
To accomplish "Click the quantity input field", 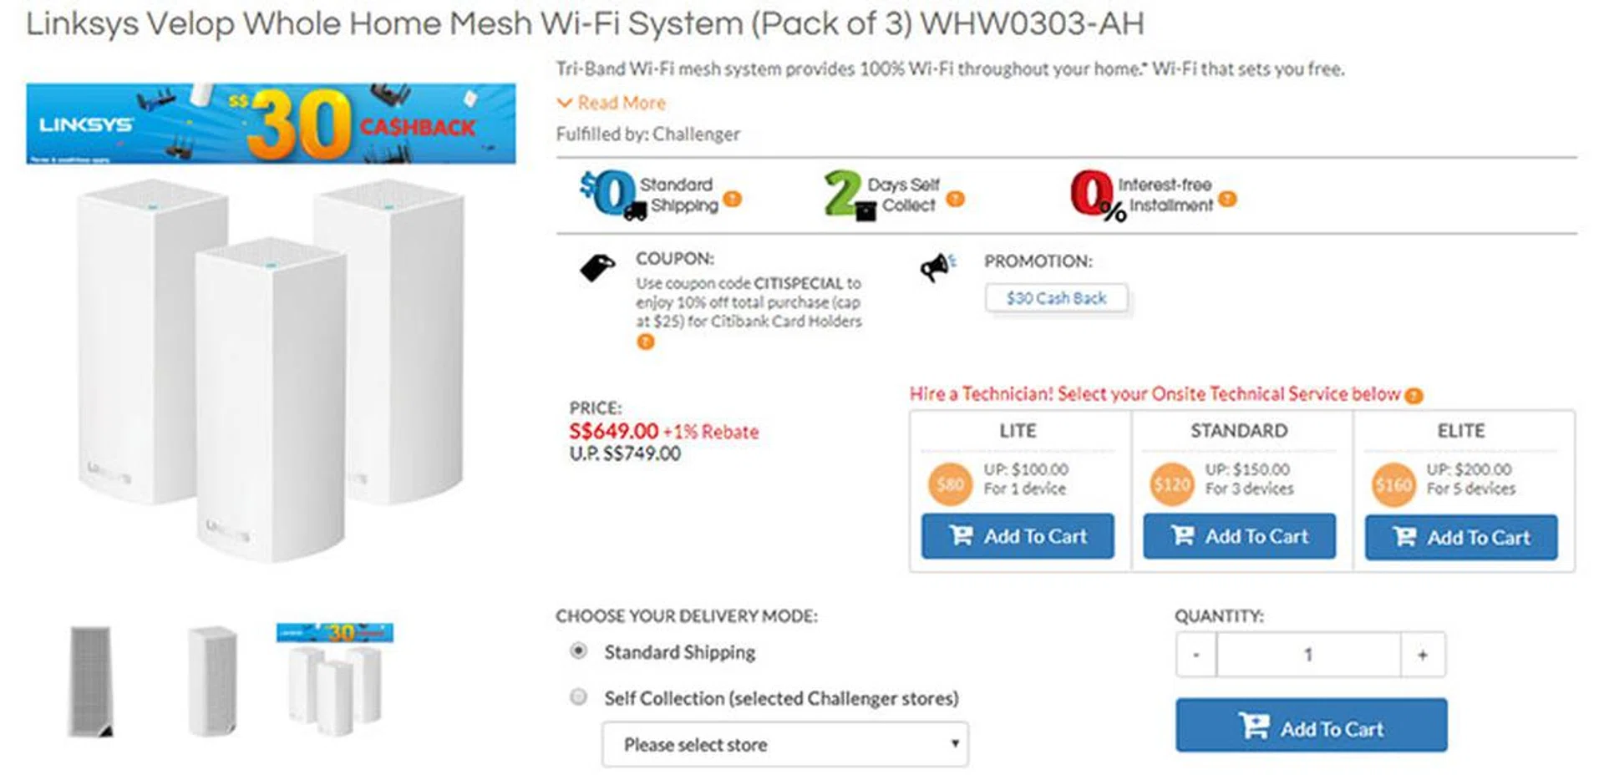I will click(x=1307, y=655).
